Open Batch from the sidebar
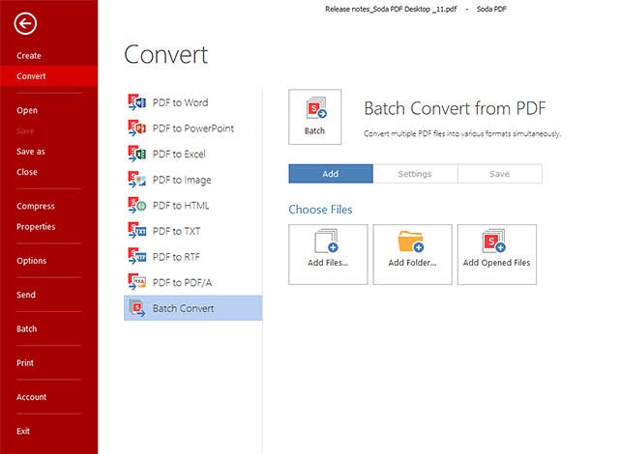 (26, 328)
